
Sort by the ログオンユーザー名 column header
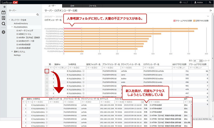pos(151,64)
